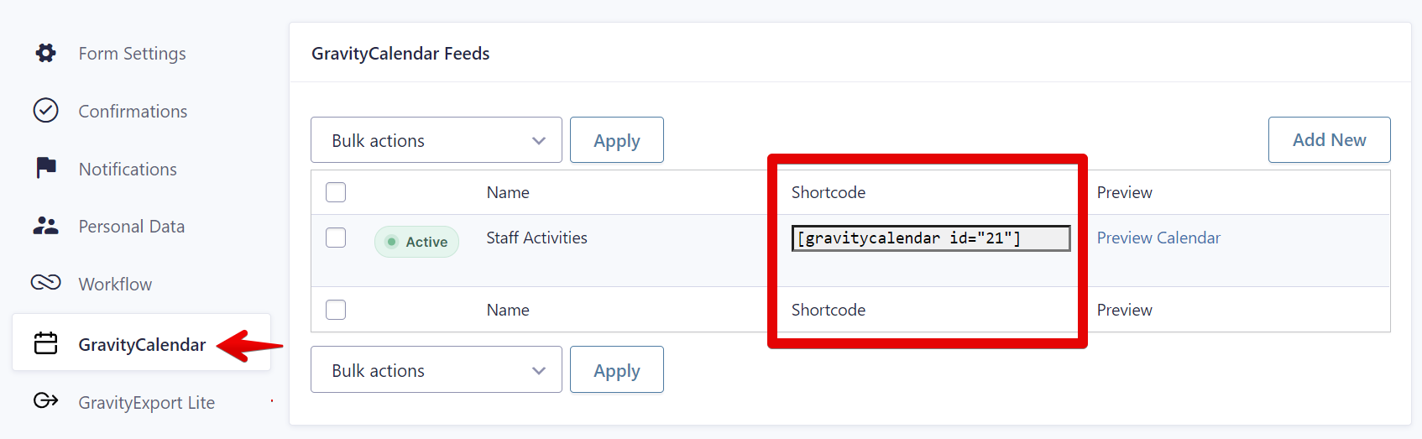Screen dimensions: 1422x439
Task: Click the GravityCalendar calendar icon
Action: point(45,343)
